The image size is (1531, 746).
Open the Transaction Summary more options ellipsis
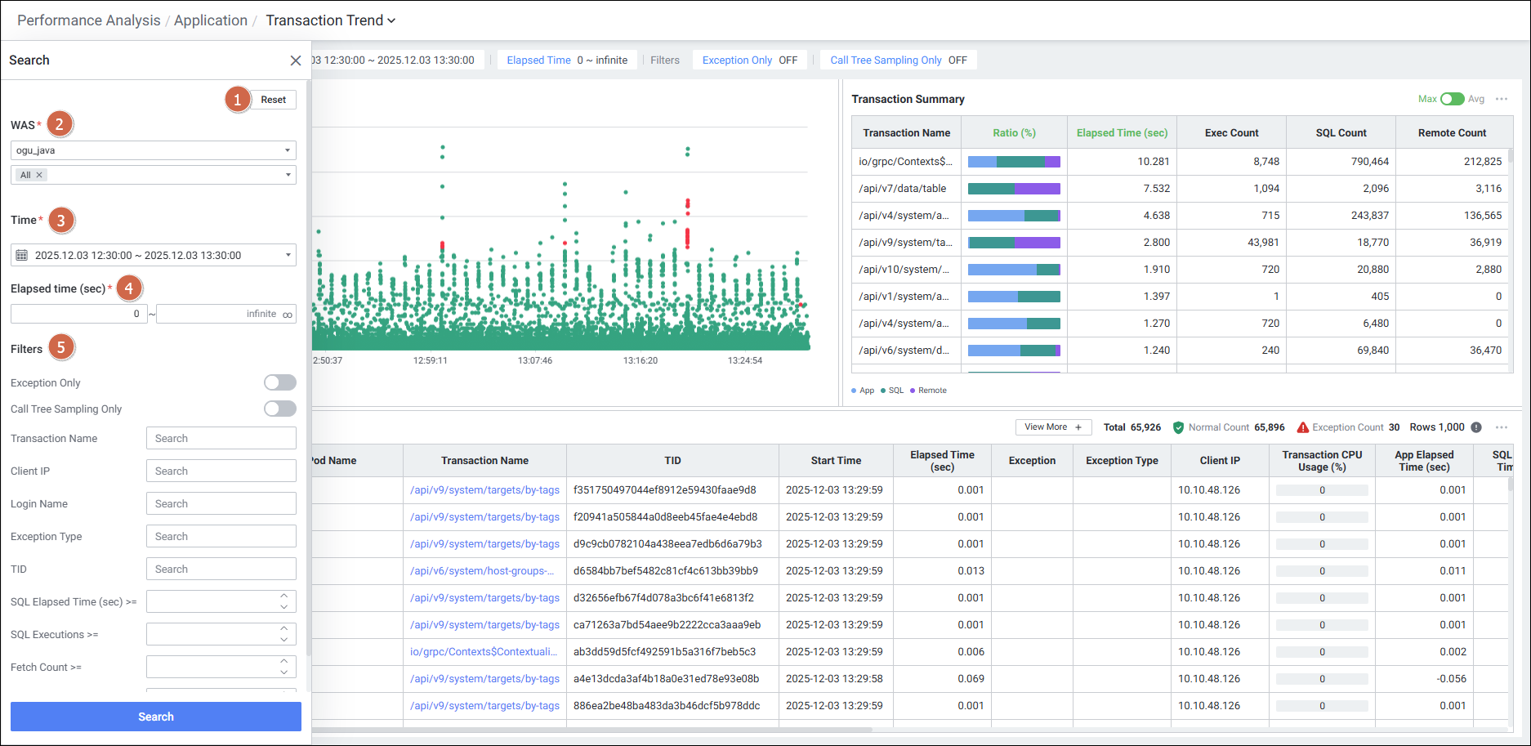click(x=1502, y=99)
